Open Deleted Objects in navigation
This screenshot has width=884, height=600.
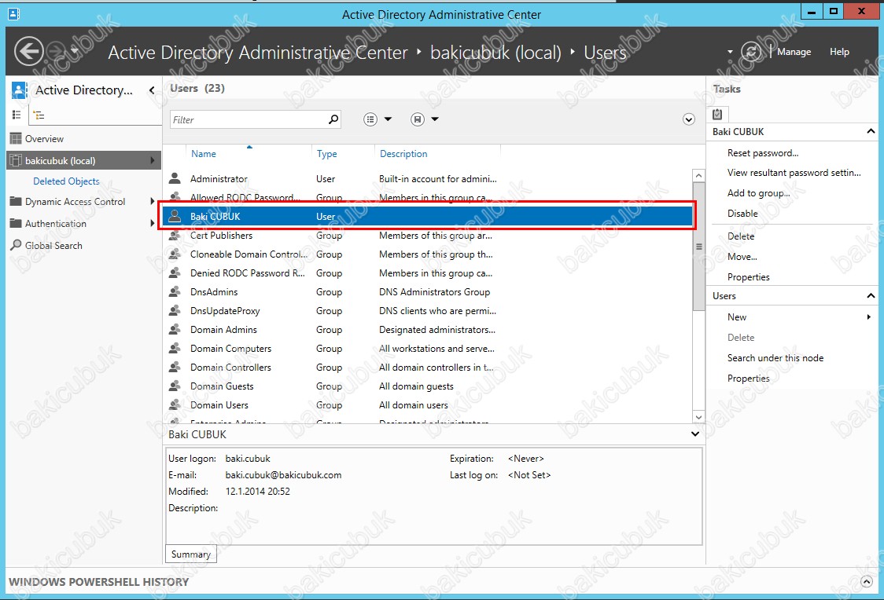(66, 181)
